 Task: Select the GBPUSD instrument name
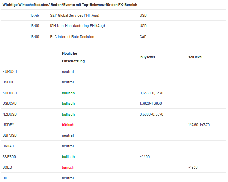(10, 135)
